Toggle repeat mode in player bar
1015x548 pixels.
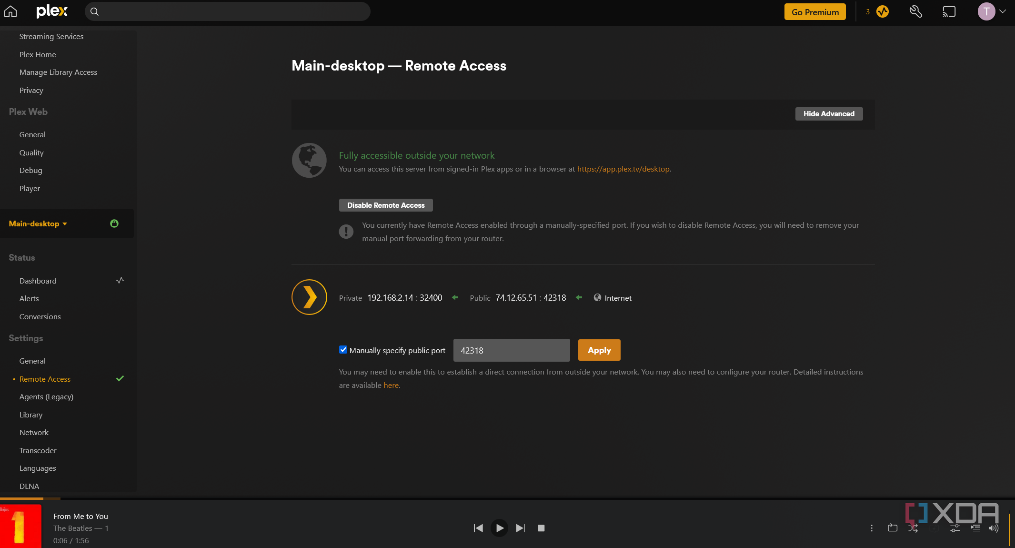click(x=893, y=528)
